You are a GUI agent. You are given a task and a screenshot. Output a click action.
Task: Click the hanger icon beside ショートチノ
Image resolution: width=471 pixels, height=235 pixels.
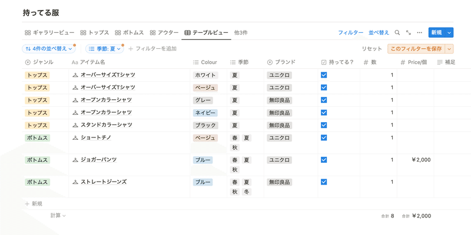75,138
